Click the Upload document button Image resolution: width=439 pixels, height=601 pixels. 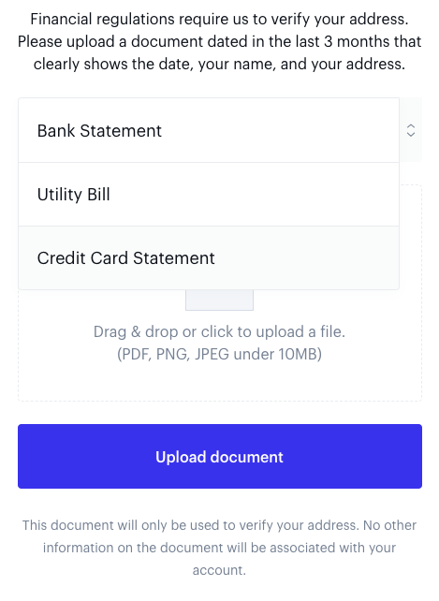click(220, 456)
